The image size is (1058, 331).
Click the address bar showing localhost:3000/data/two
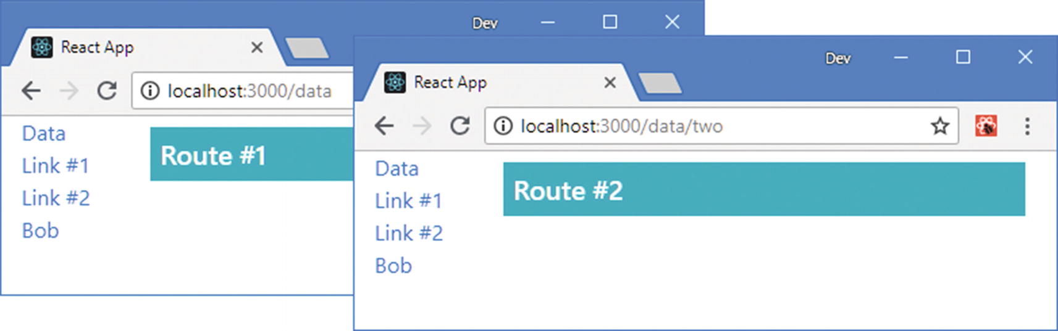click(x=710, y=126)
